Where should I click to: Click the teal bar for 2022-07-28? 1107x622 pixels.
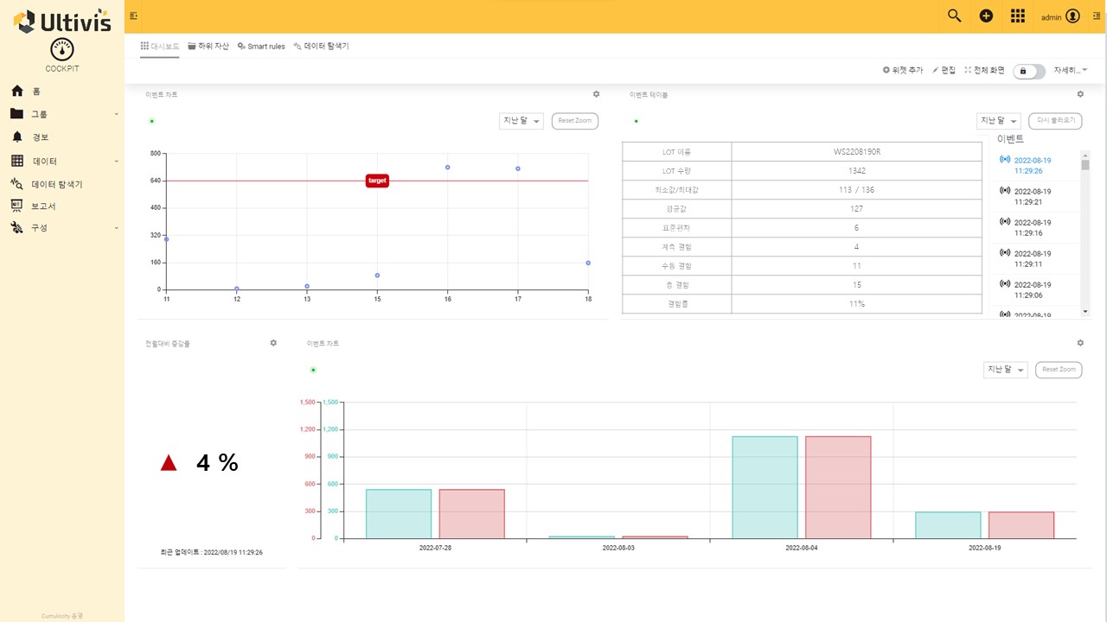pos(398,514)
